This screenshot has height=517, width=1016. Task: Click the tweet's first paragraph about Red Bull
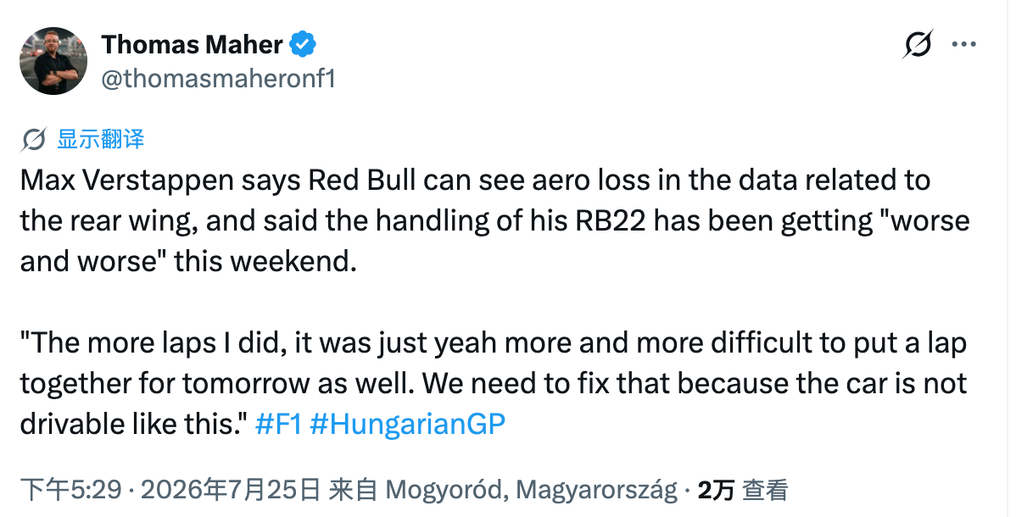495,221
